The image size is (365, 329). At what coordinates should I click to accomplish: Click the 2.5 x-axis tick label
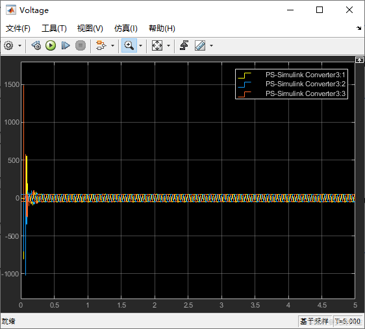tap(188, 305)
